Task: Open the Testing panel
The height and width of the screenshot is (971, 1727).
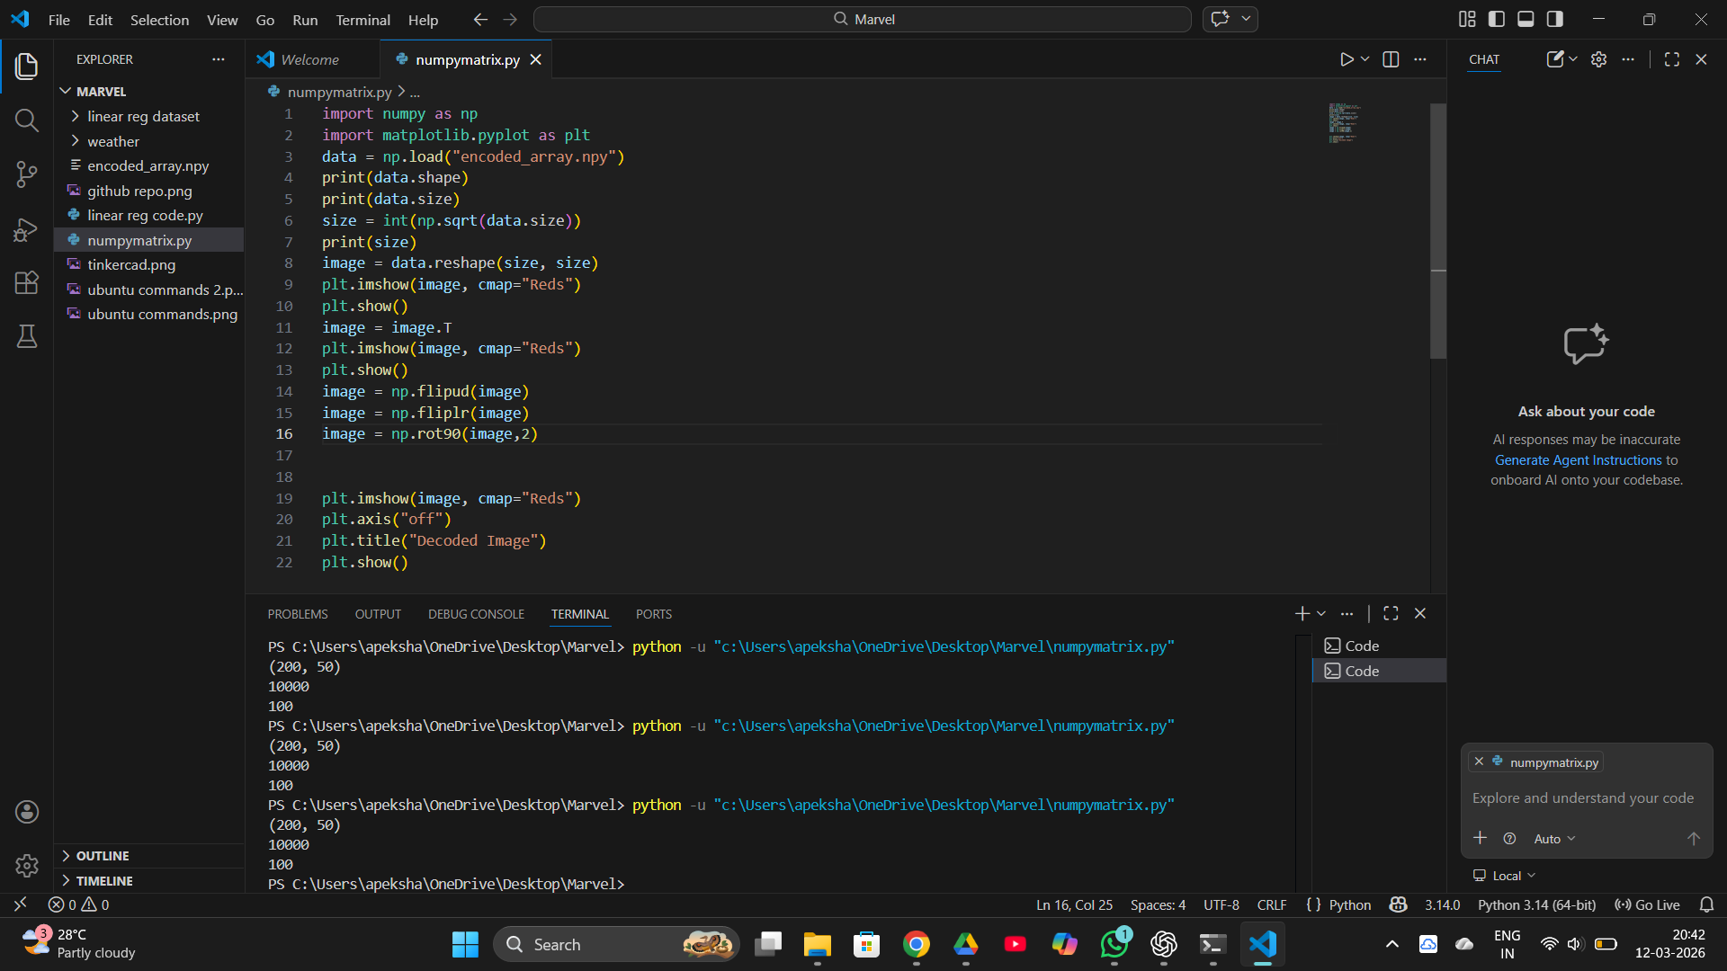Action: [x=26, y=337]
